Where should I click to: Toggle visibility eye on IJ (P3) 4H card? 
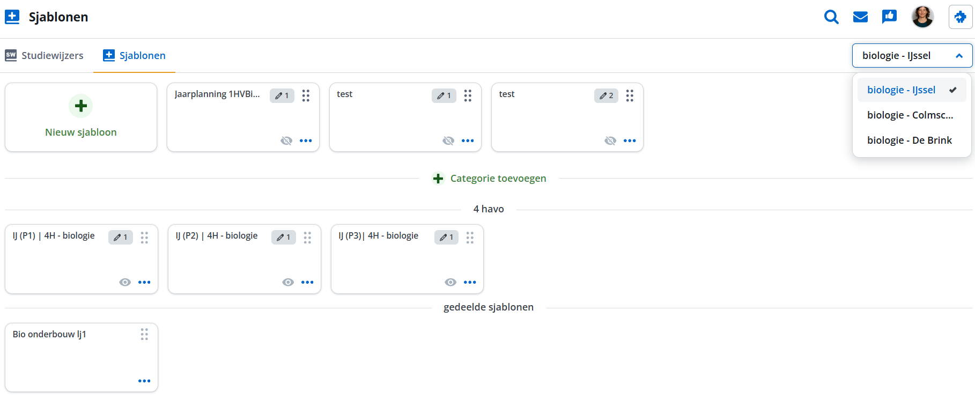pos(450,282)
